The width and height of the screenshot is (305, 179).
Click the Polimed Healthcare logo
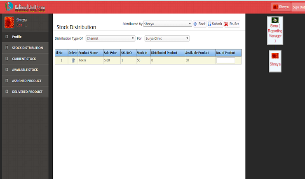tap(25, 7)
